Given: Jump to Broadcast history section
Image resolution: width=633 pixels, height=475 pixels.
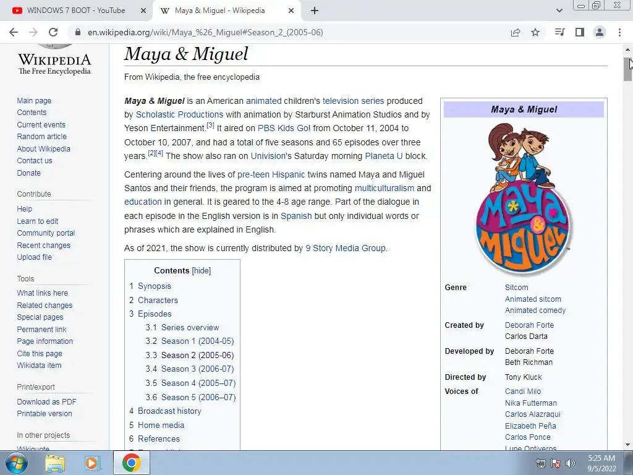Looking at the screenshot, I should point(169,411).
